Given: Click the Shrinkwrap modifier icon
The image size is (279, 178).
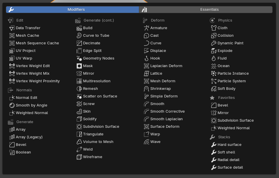Looking at the screenshot, I should pos(146,88).
